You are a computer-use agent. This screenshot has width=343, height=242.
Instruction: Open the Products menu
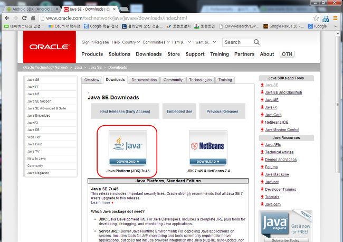[92, 54]
